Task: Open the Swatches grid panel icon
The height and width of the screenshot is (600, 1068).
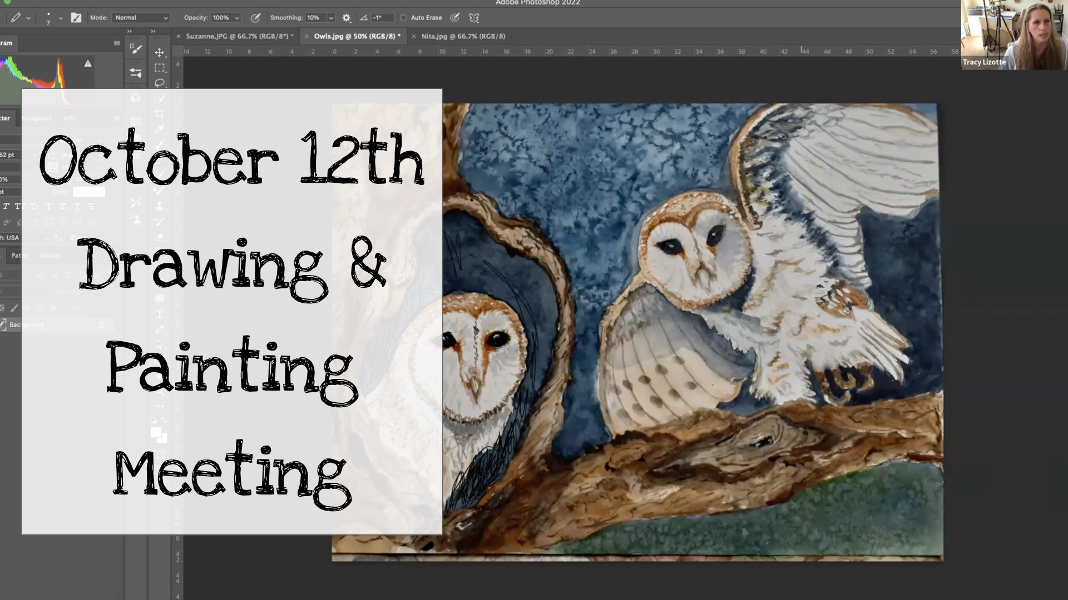Action: pyautogui.click(x=136, y=121)
